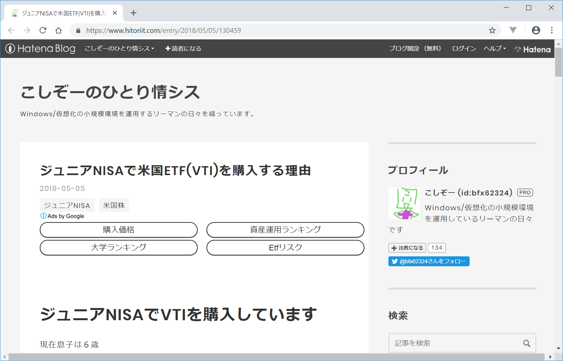This screenshot has height=361, width=563.
Task: Select the ログイン menu item
Action: click(x=464, y=49)
